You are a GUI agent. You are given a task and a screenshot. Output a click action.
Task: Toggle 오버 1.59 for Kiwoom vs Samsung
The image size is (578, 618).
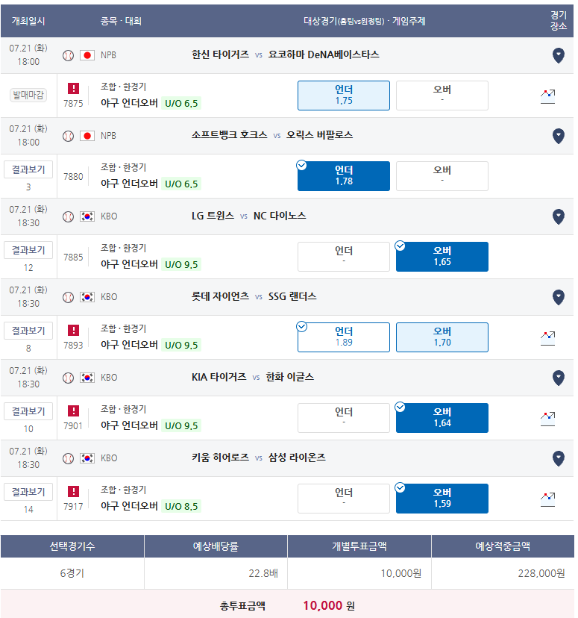click(442, 499)
